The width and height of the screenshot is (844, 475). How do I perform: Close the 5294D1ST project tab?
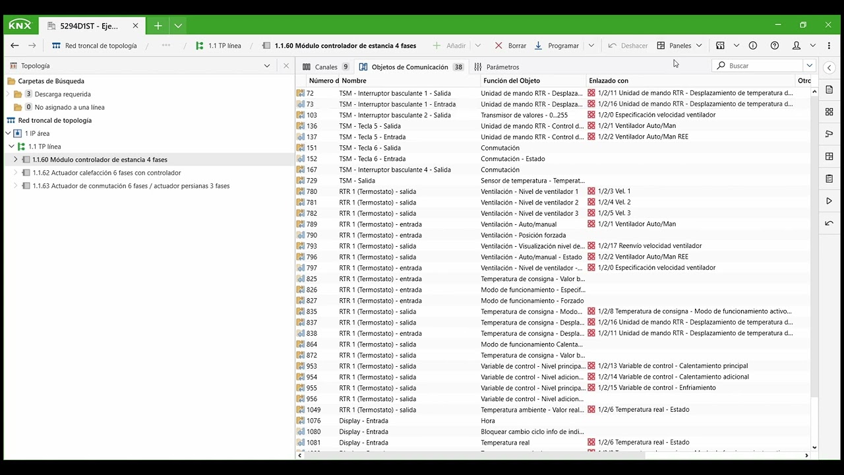point(135,26)
